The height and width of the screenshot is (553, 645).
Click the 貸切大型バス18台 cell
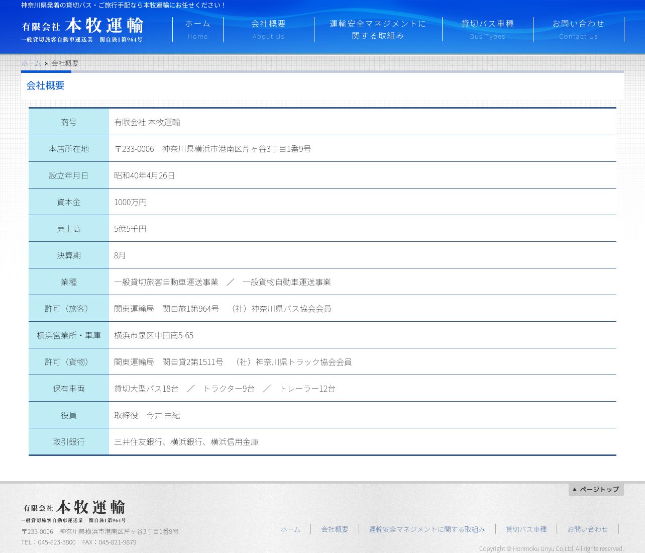(363, 389)
